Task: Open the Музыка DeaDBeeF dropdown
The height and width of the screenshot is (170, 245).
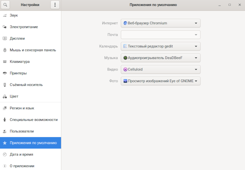Action: [160, 58]
